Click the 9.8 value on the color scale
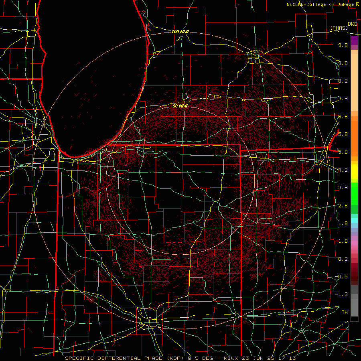This screenshot has height=361, width=361. [x=343, y=45]
